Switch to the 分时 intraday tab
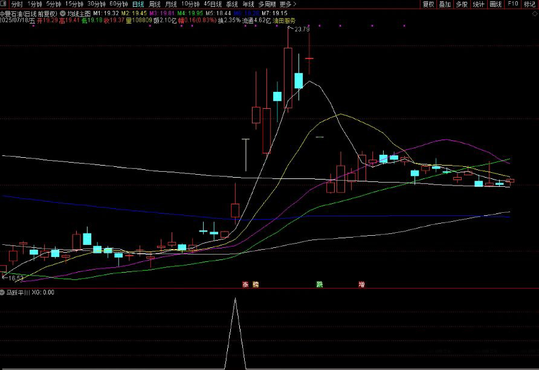The image size is (539, 370). pos(17,4)
